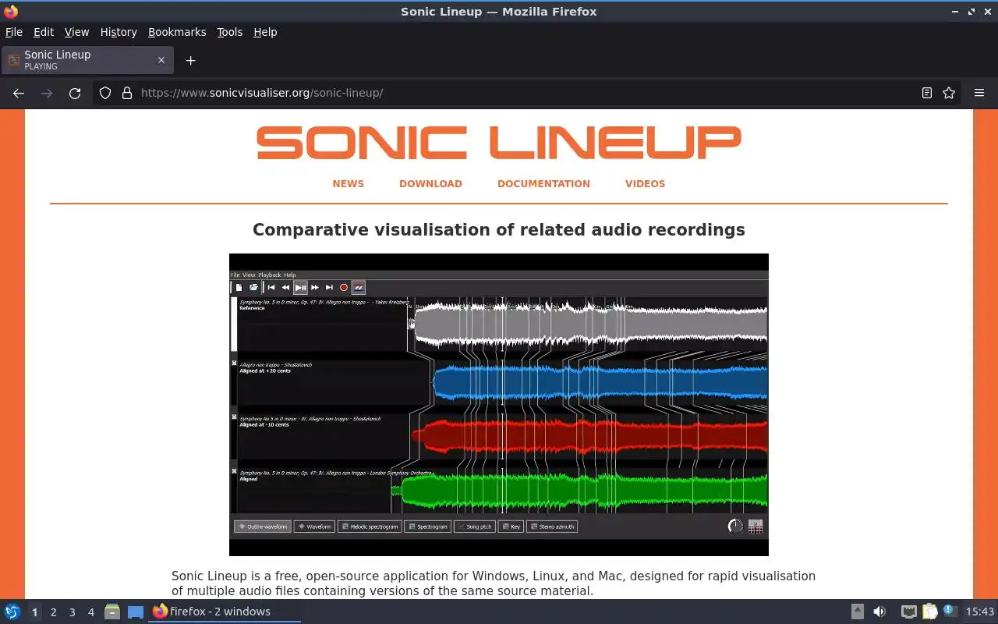
Task: Click the Sonic Lineup application screenshot
Action: pos(499,405)
